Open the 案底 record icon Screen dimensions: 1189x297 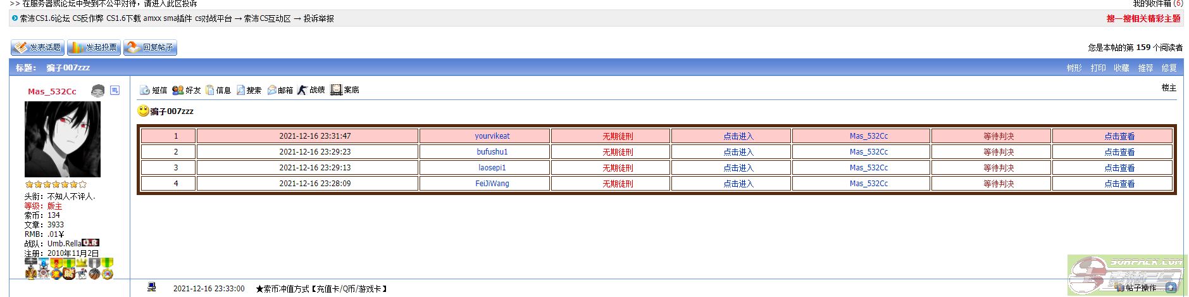coord(336,90)
